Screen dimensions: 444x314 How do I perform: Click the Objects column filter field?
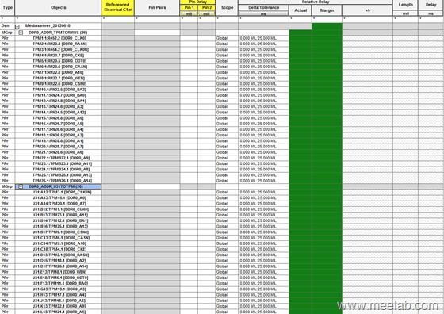click(58, 19)
